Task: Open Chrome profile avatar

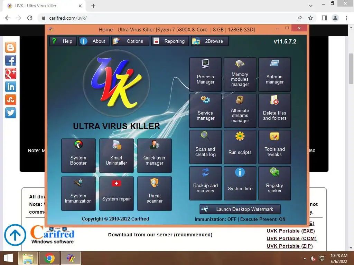Action: pyautogui.click(x=335, y=18)
